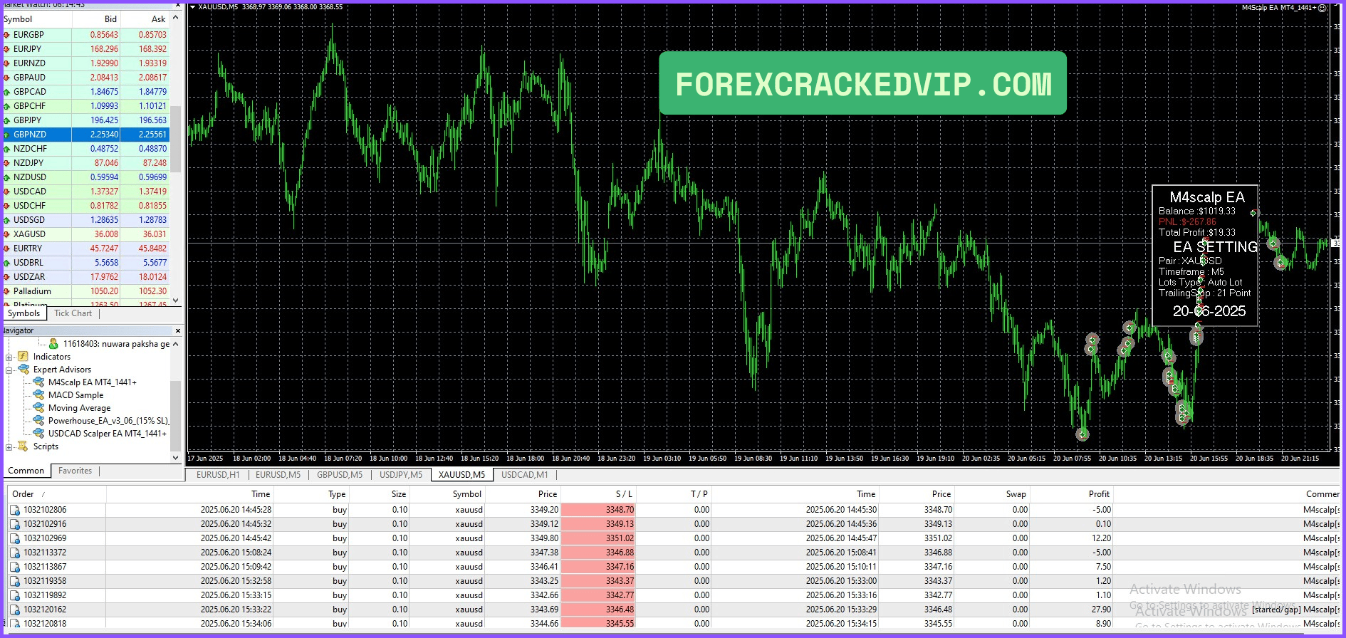The width and height of the screenshot is (1346, 638).
Task: Click the Moving Average advisor icon
Action: (x=38, y=408)
